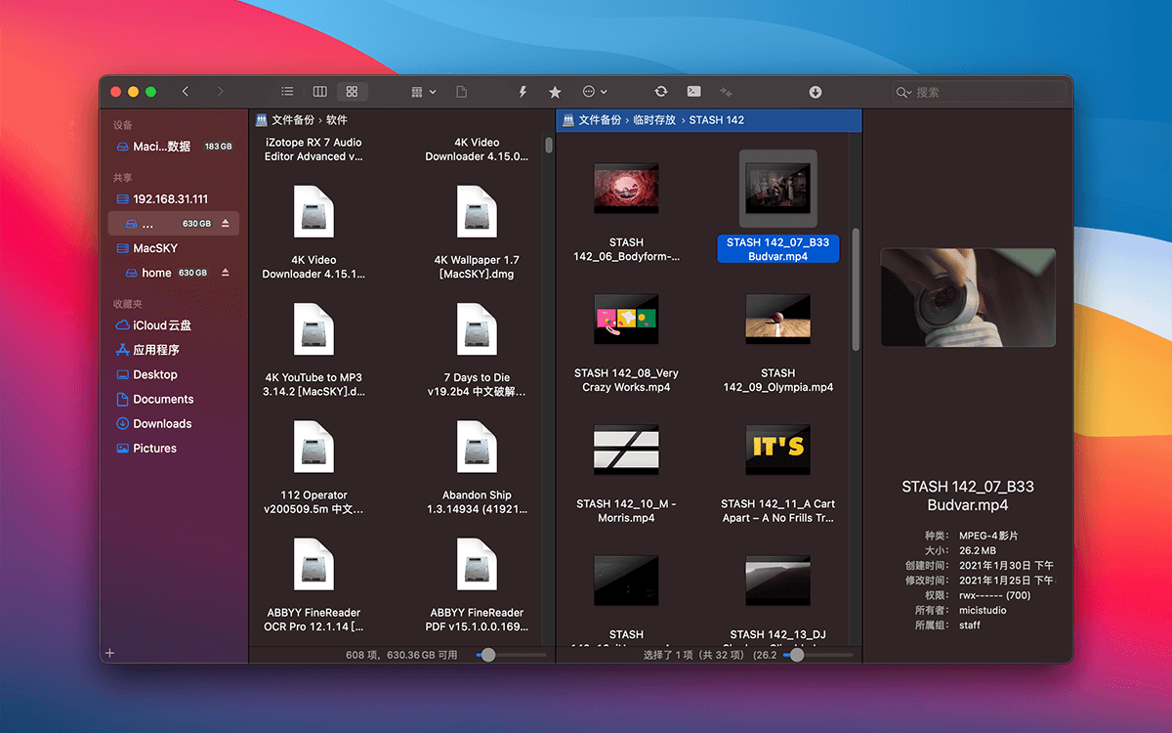The width and height of the screenshot is (1172, 733).
Task: Select Maci...数据 device in sidebar
Action: point(174,147)
